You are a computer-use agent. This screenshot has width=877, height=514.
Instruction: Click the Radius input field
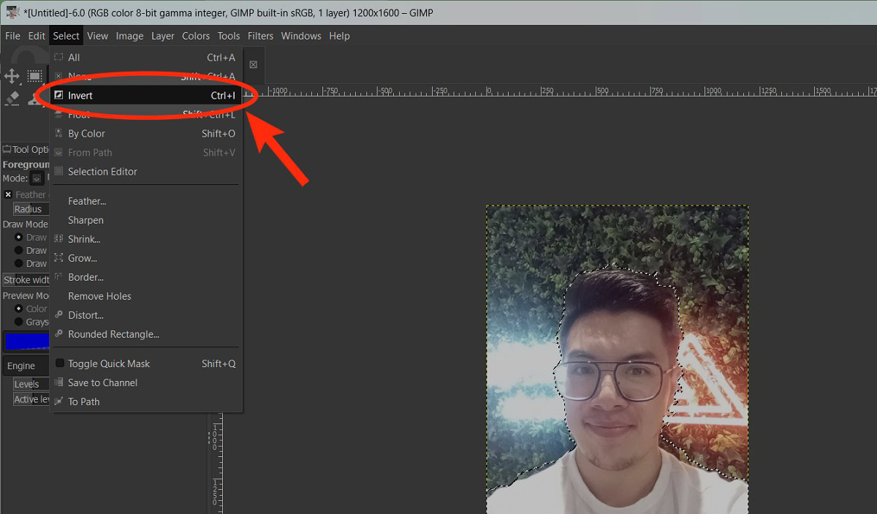[x=29, y=209]
